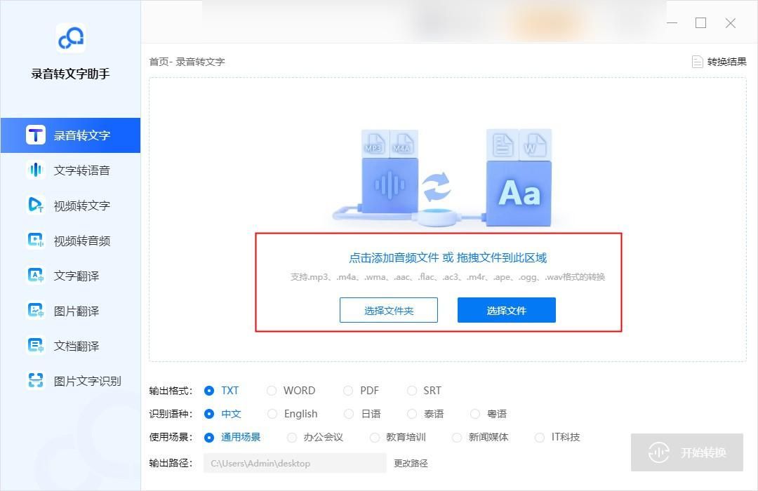This screenshot has height=491, width=758.
Task: Click the 录音转文字 sidebar icon
Action: pos(36,135)
